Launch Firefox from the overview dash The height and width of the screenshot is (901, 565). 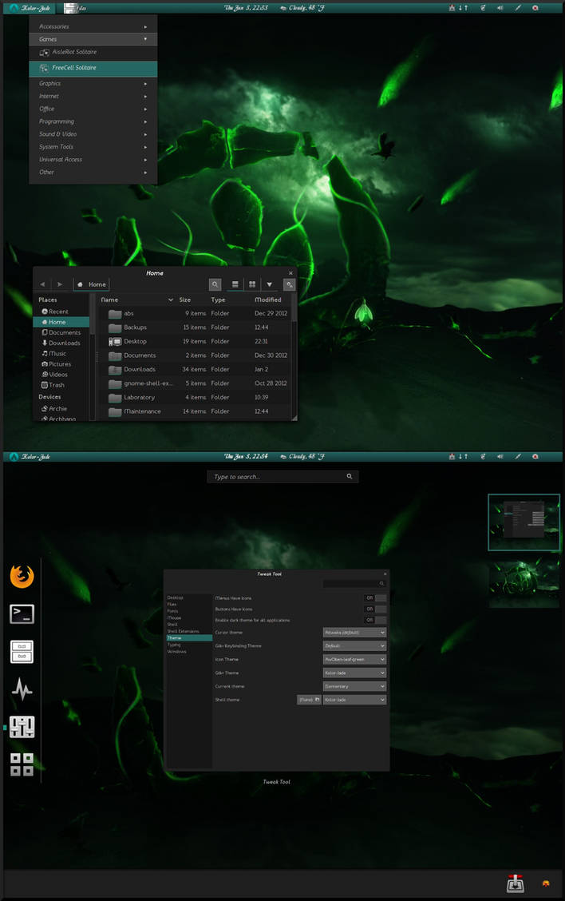tap(22, 577)
